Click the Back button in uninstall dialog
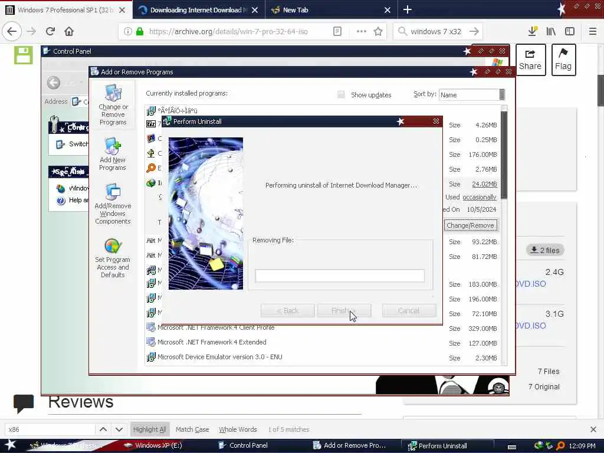 tap(287, 310)
